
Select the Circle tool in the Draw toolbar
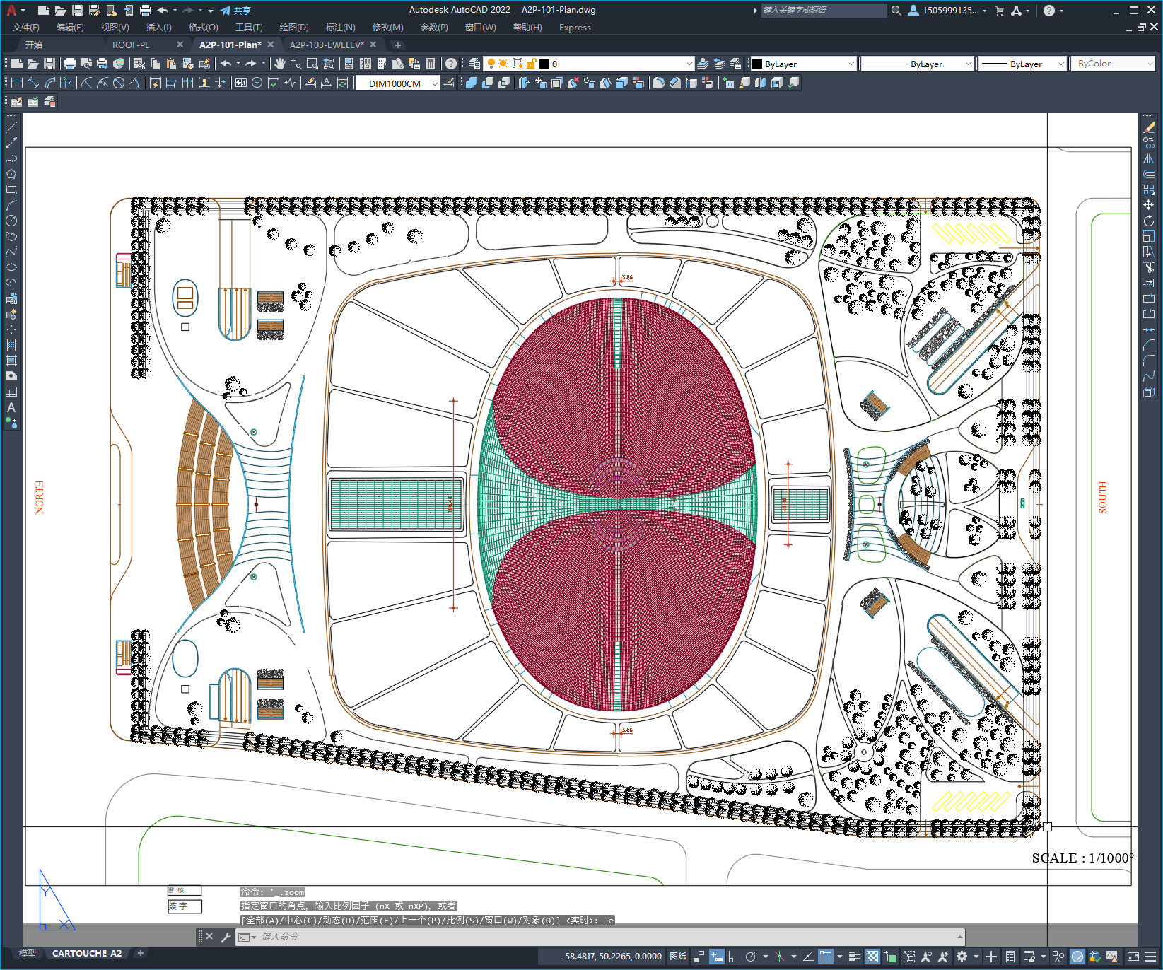11,221
